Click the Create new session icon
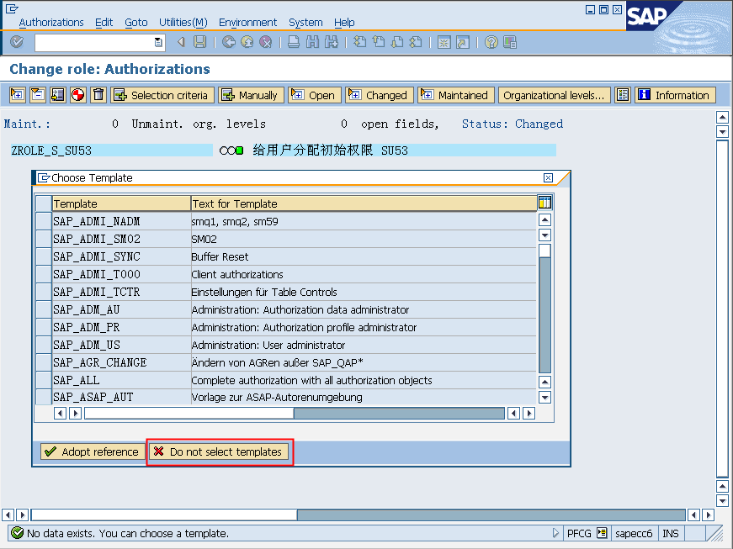The width and height of the screenshot is (733, 549). 444,43
